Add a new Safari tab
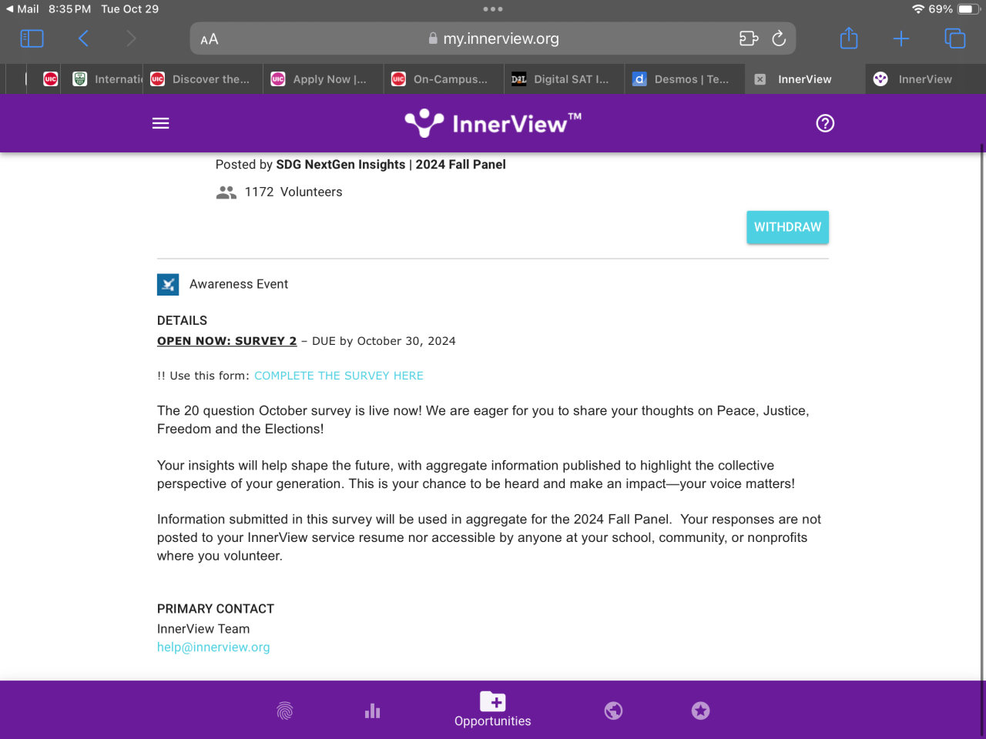Image resolution: width=986 pixels, height=739 pixels. coord(901,38)
